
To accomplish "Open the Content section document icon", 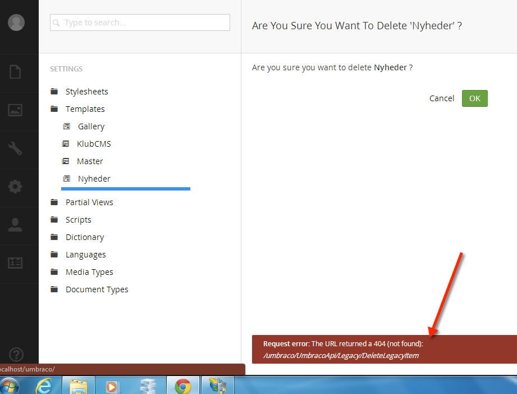I will (15, 72).
